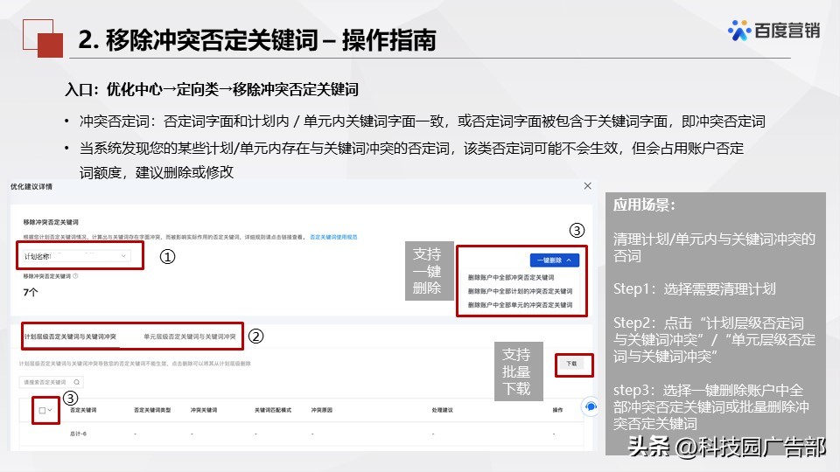Click the 请搜索否定关键词 search field
Image resolution: width=840 pixels, height=472 pixels.
[52, 382]
